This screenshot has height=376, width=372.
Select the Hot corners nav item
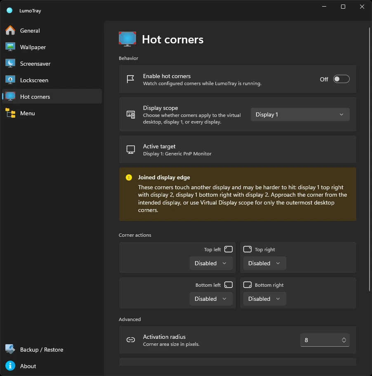52,97
